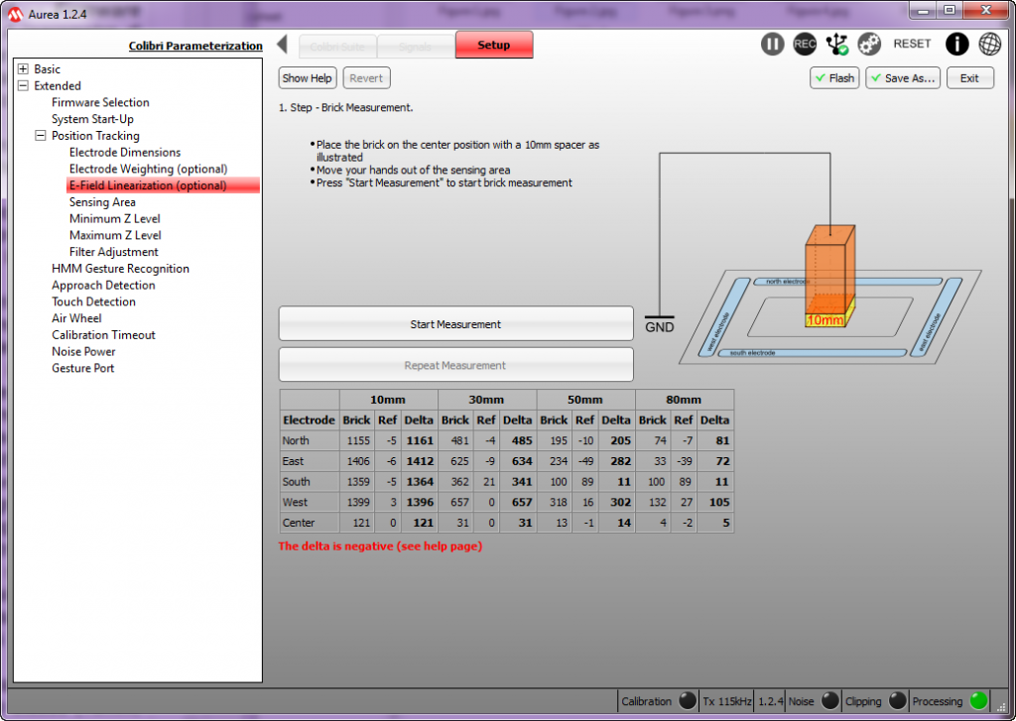The image size is (1016, 721).
Task: Click the info icon
Action: 956,44
